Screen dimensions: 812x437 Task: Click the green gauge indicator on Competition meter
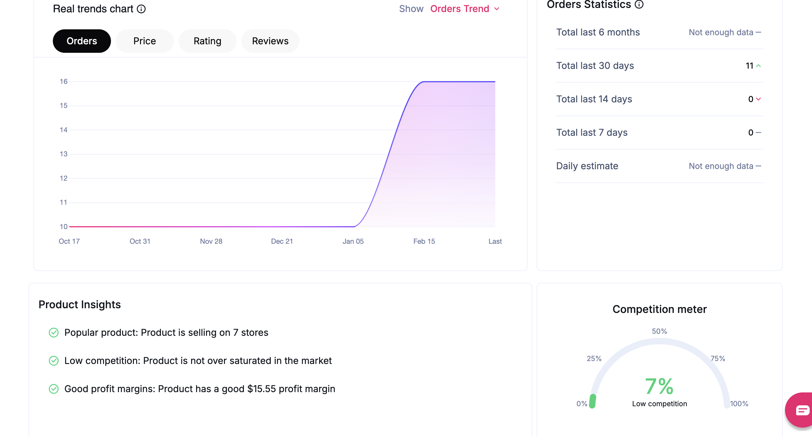tap(593, 400)
